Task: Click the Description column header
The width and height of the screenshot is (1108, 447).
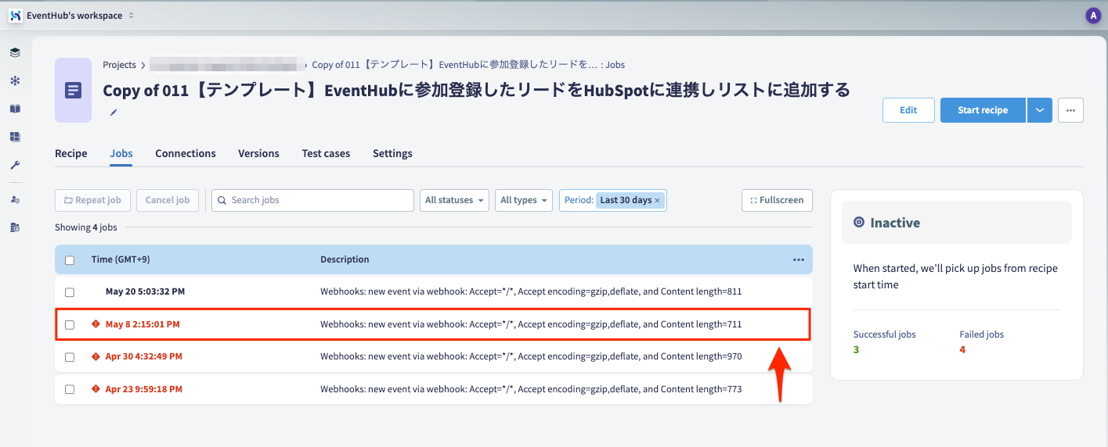Action: pos(345,259)
